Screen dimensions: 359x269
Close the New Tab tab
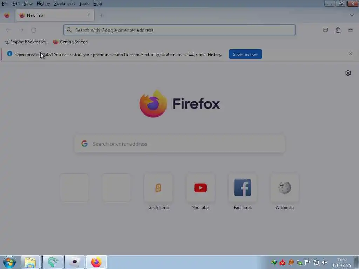88,15
